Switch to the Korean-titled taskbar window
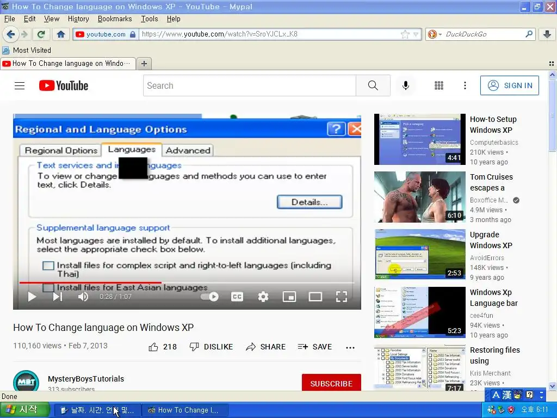557x418 pixels. tap(97, 410)
